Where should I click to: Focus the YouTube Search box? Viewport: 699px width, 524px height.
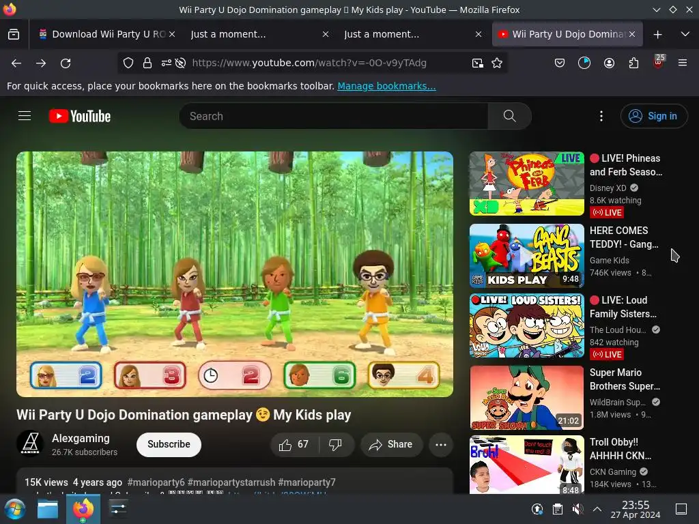point(333,116)
